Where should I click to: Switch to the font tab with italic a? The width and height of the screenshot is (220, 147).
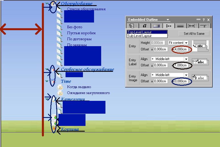[144, 26]
